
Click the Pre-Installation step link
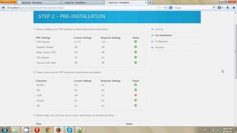163,35
